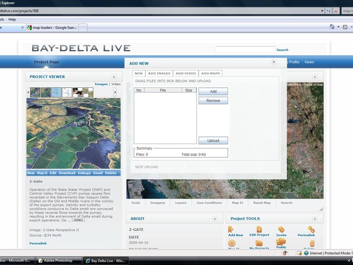This screenshot has height=265, width=353.
Task: Show next thumbnails in image strip
Action: pyautogui.click(x=115, y=92)
